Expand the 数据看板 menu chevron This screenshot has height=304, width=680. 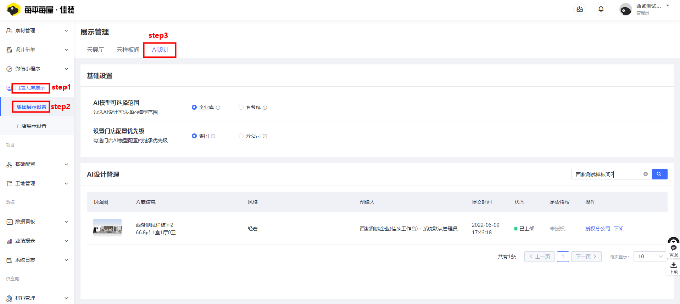point(66,222)
